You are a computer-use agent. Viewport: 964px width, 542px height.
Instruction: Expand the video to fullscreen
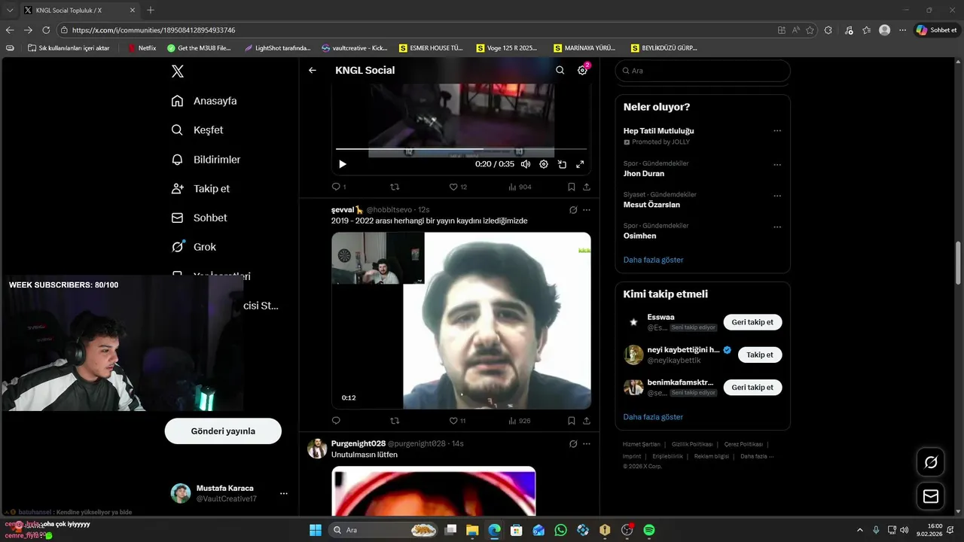580,164
